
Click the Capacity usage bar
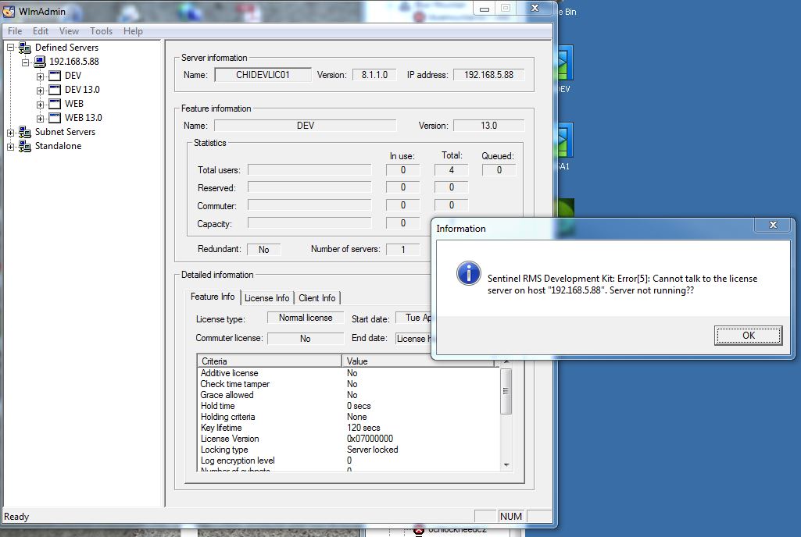click(309, 223)
